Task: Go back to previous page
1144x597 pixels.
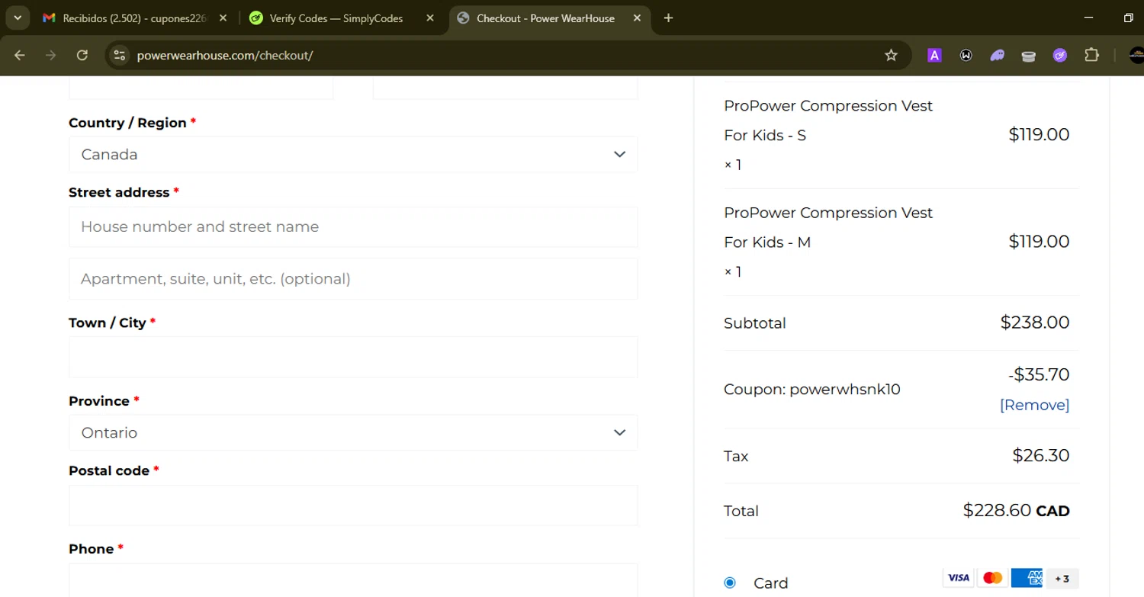Action: 20,55
